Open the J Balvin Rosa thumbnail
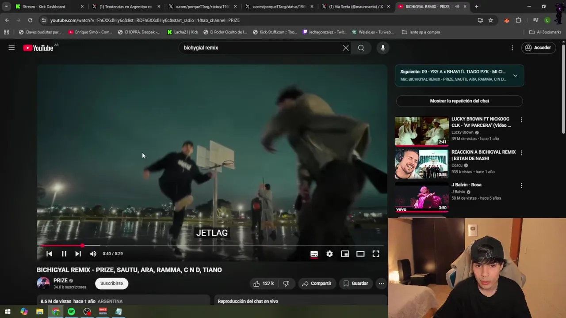The height and width of the screenshot is (318, 566). (421, 197)
